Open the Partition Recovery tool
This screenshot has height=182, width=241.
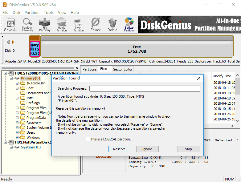[x=27, y=25]
